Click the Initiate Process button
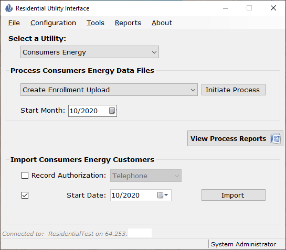This screenshot has width=286, height=250. [x=234, y=90]
